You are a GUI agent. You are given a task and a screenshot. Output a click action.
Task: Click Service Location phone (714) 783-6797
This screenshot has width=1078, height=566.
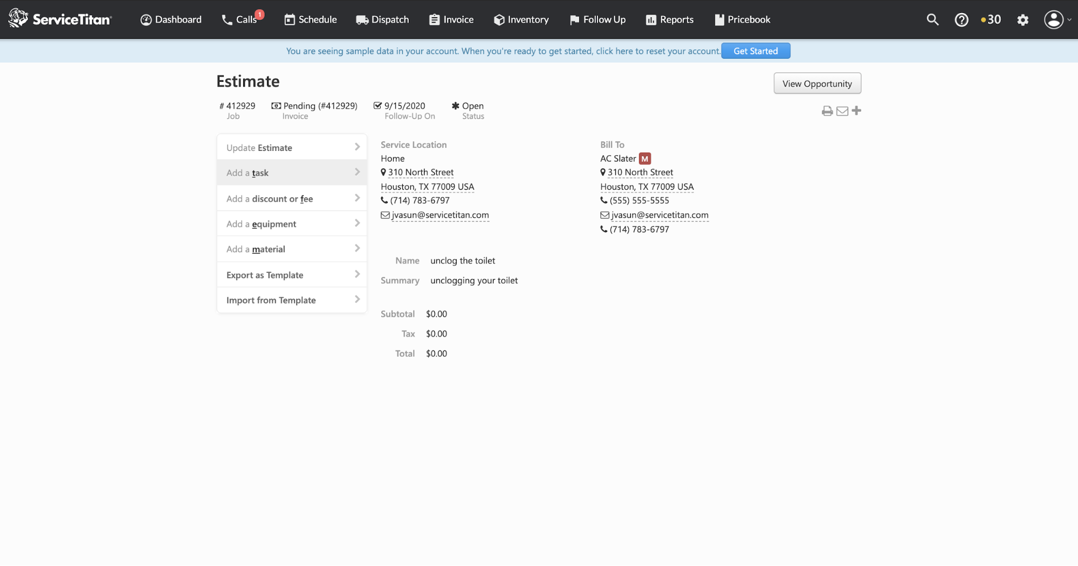[420, 201]
